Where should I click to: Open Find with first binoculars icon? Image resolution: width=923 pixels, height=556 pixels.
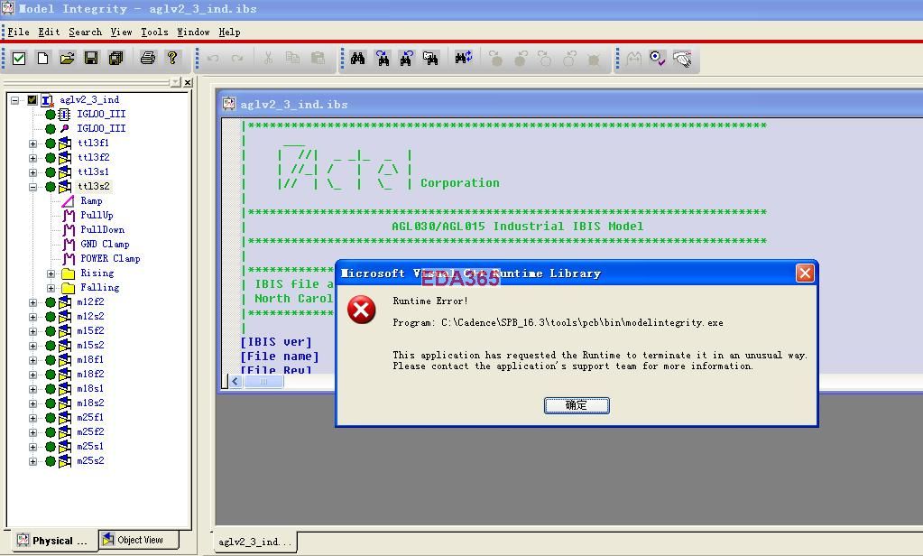pyautogui.click(x=357, y=58)
